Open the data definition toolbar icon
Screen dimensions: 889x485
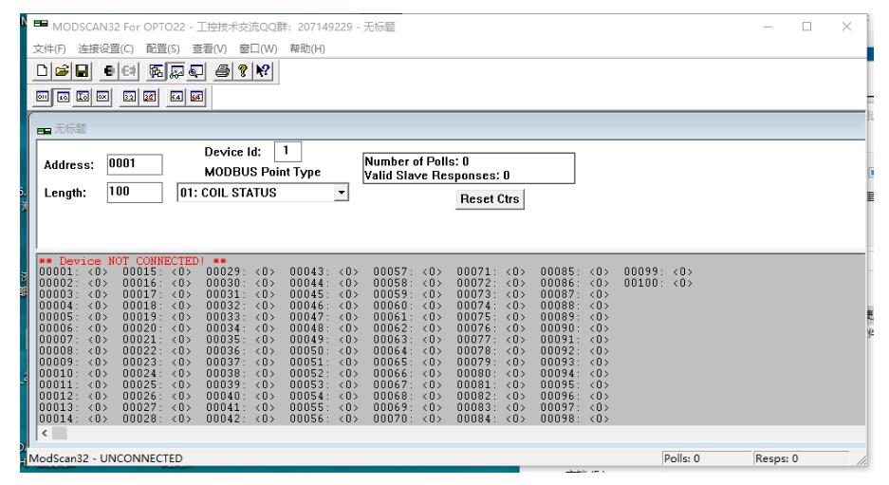pos(156,71)
